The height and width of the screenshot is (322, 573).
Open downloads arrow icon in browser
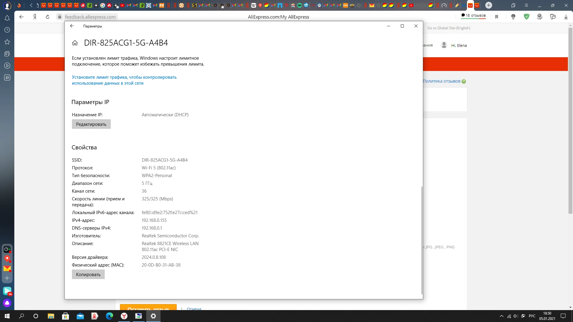point(566,17)
